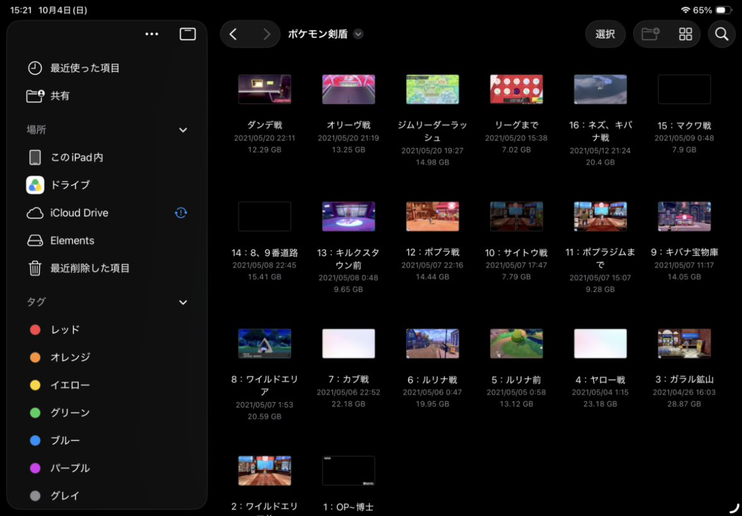Click the オリーヴ戦 file name

348,125
